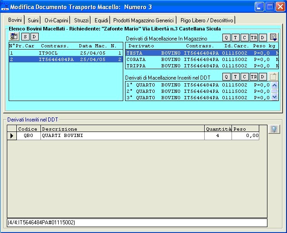Click the Codice column header
Screen dimensions: 287x233
[29, 129]
